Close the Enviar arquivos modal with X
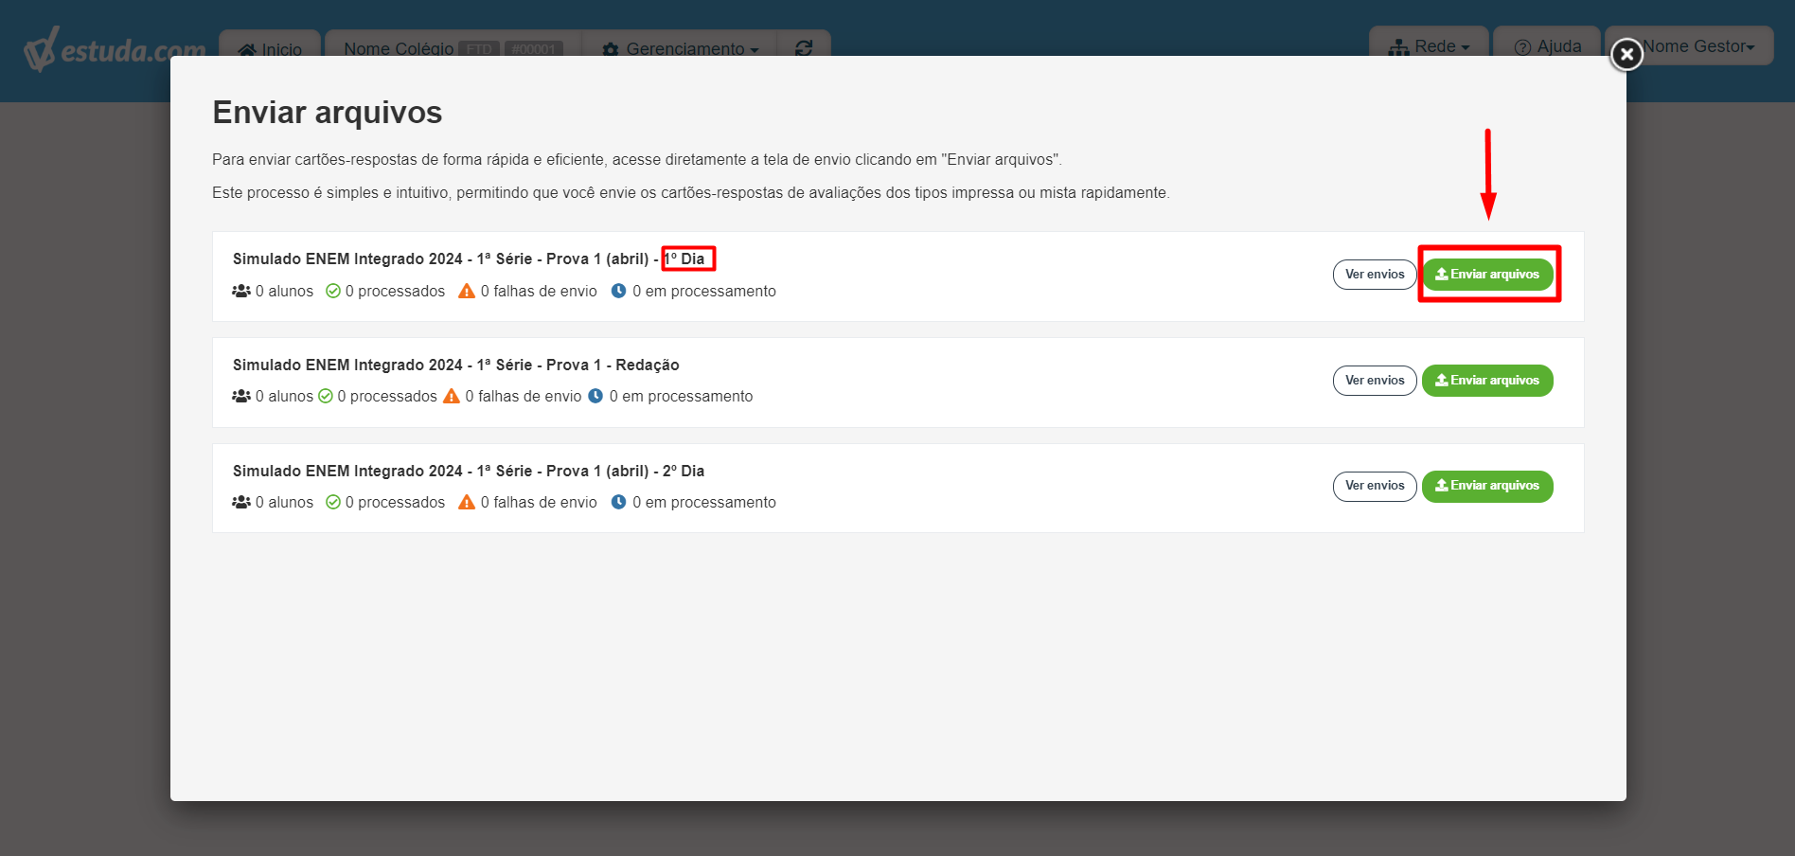The width and height of the screenshot is (1795, 856). pyautogui.click(x=1626, y=54)
